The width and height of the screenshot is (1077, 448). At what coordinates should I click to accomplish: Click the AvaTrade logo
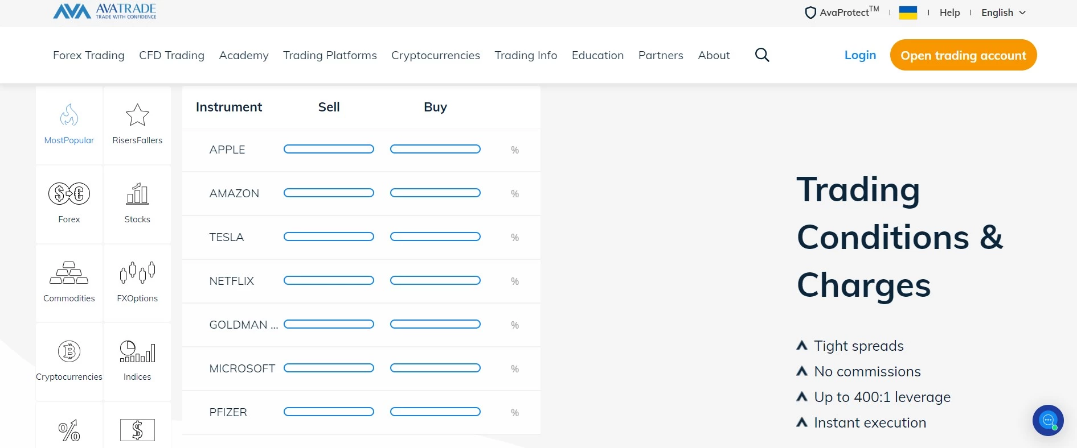pyautogui.click(x=104, y=11)
